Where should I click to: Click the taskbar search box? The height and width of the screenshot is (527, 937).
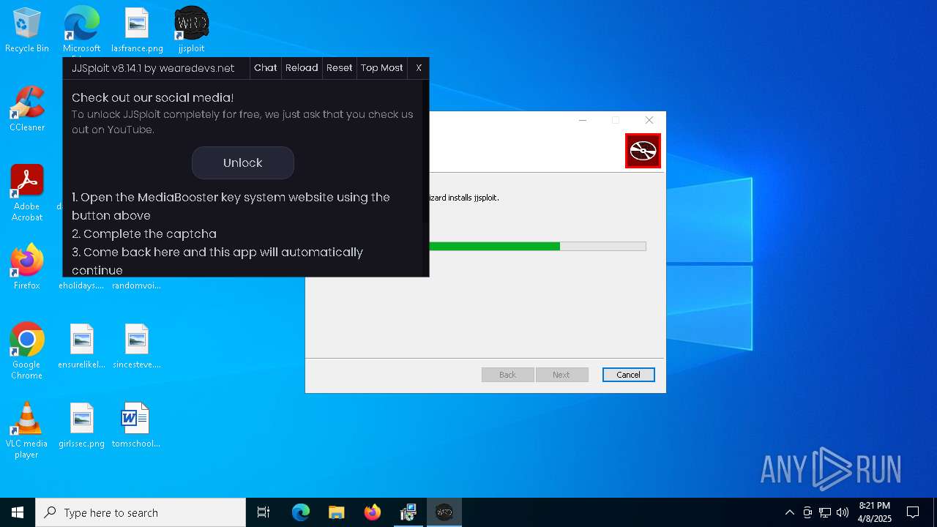(x=141, y=512)
